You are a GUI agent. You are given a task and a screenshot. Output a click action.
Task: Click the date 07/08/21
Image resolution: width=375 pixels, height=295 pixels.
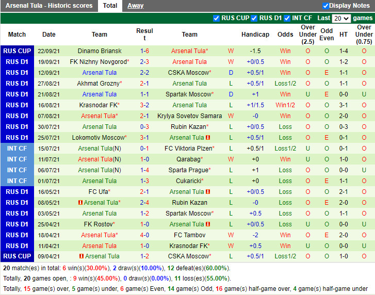click(48, 116)
